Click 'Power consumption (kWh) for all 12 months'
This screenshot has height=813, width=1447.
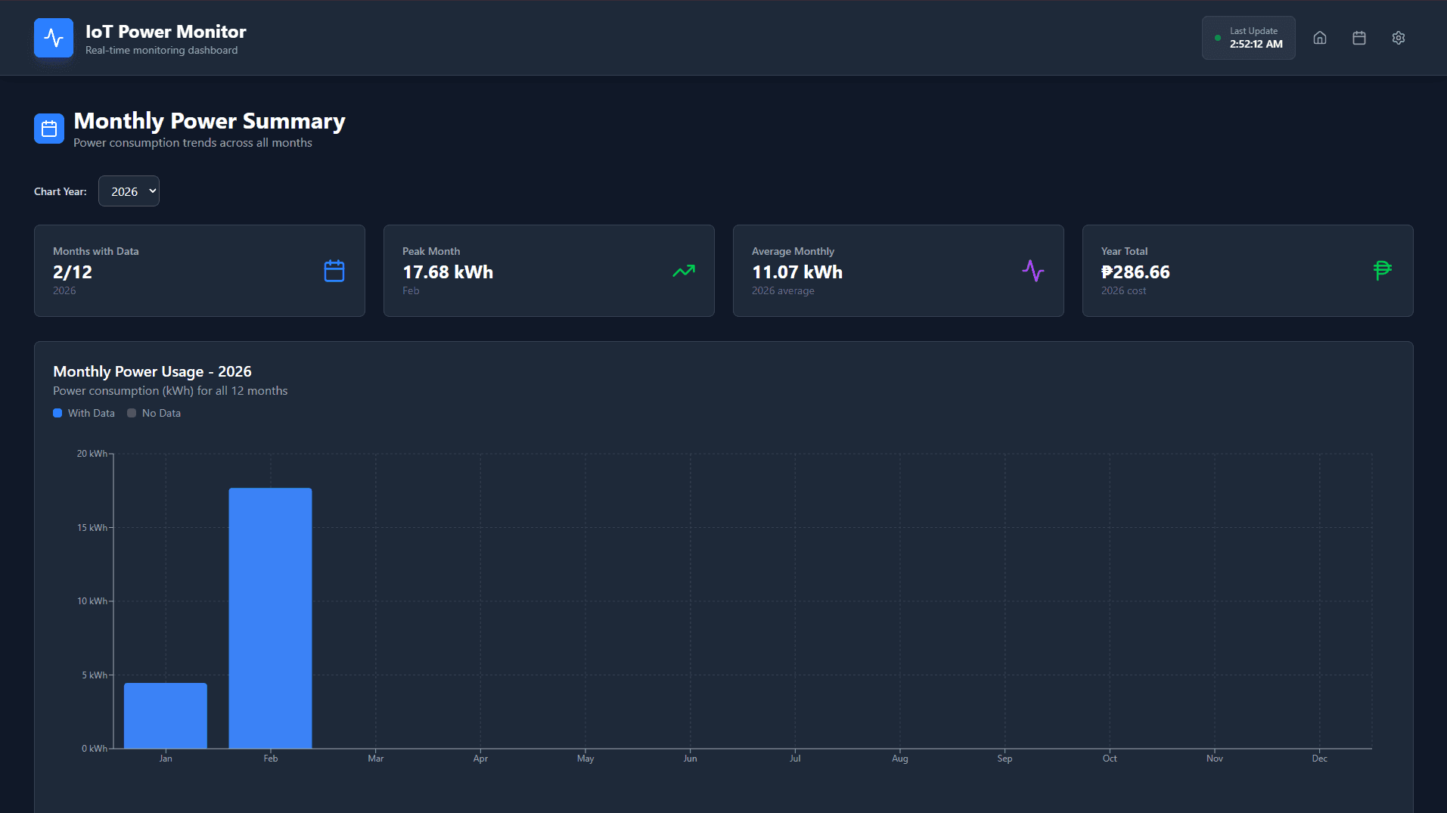click(170, 391)
